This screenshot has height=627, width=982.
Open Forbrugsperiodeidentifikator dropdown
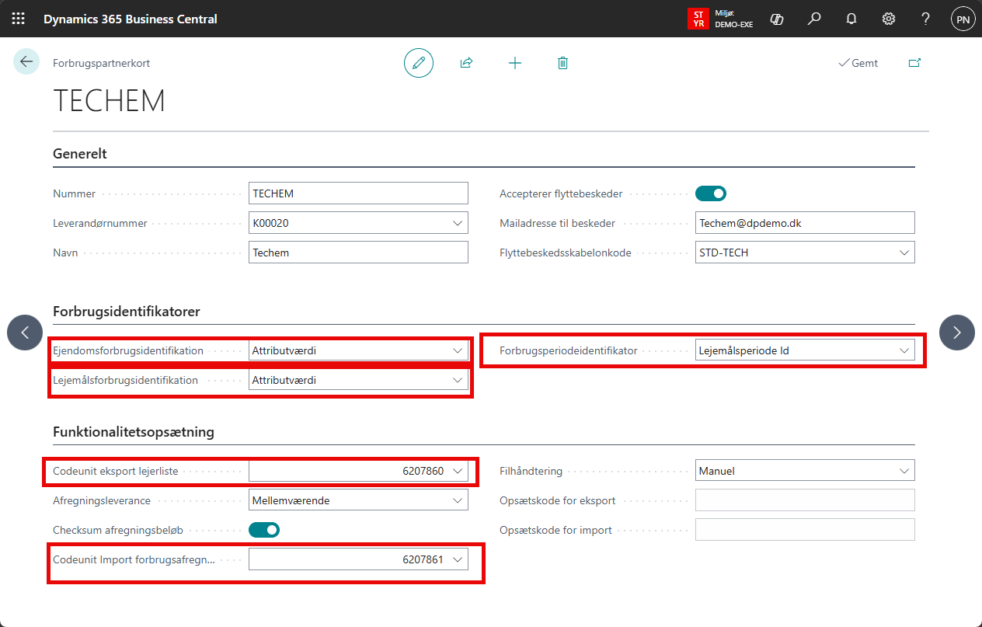coord(904,350)
